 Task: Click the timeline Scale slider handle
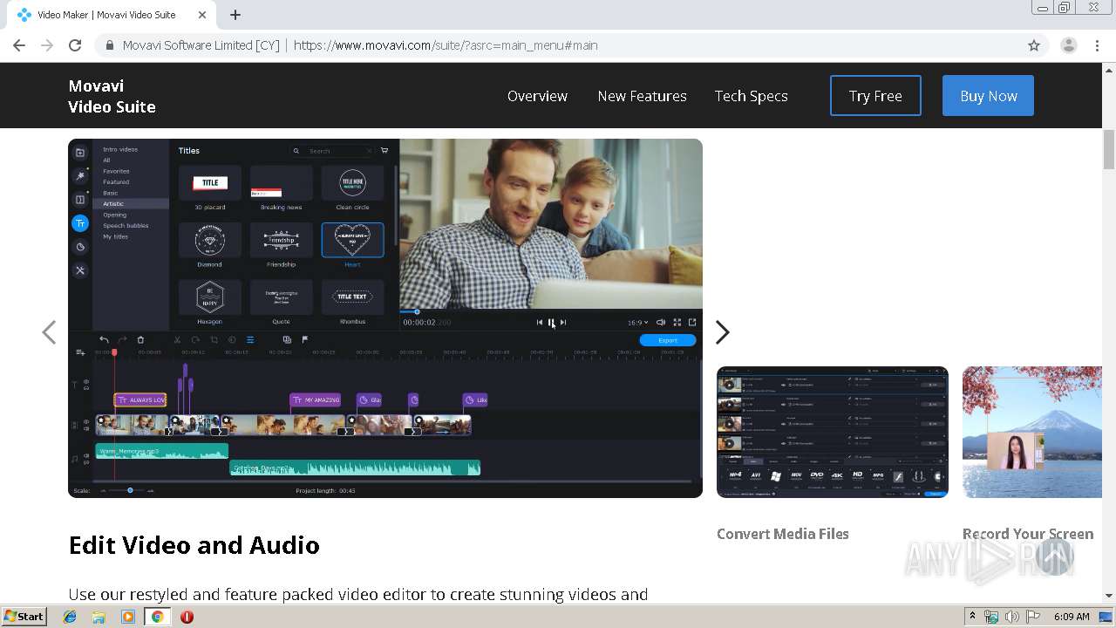tap(130, 490)
